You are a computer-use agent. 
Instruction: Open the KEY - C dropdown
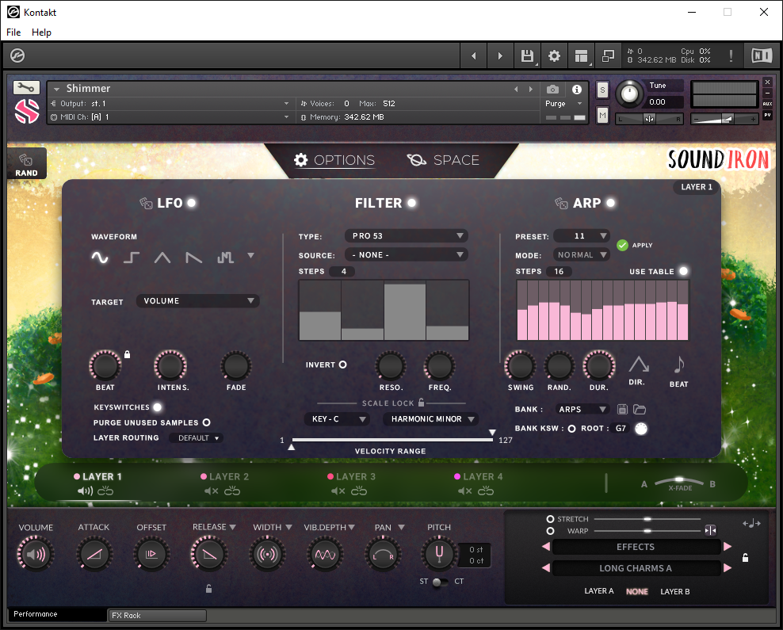click(x=337, y=419)
